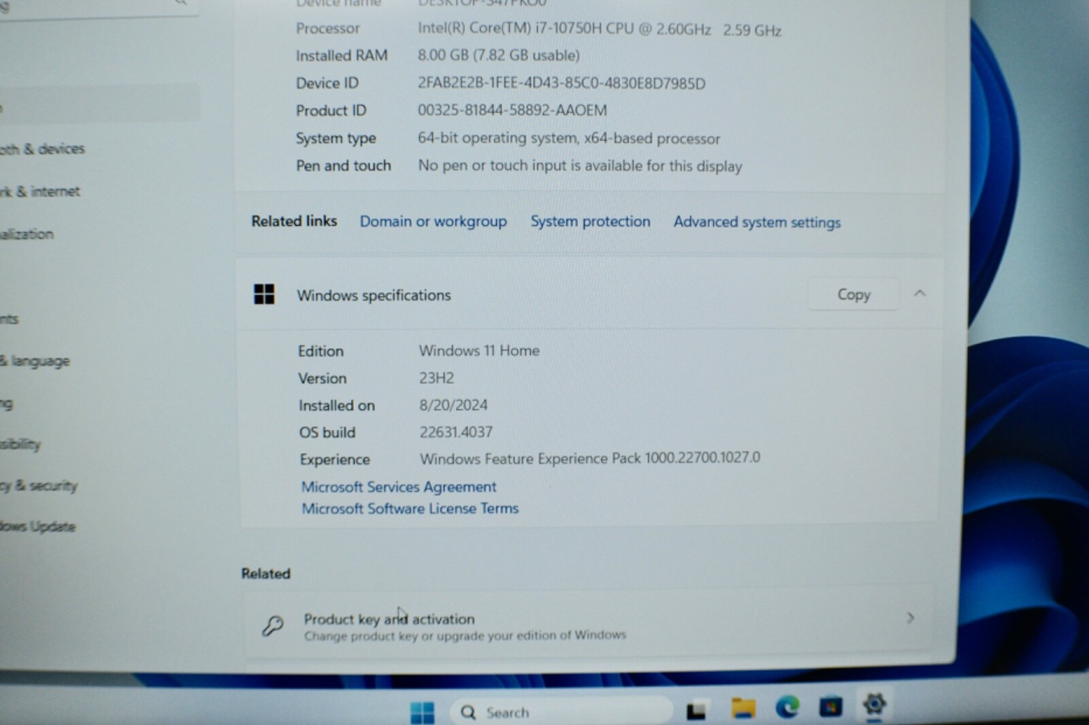
Task: Select Accounts in sidebar
Action: point(10,319)
